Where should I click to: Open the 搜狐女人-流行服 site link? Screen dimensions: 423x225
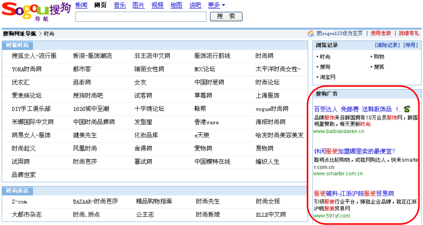tap(34, 56)
